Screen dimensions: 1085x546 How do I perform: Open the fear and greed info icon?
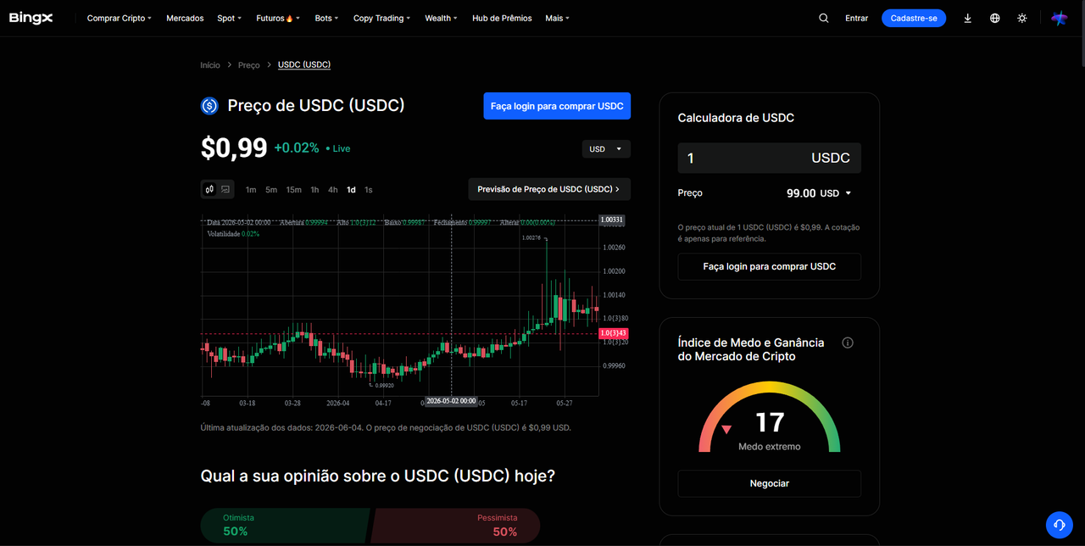point(848,343)
